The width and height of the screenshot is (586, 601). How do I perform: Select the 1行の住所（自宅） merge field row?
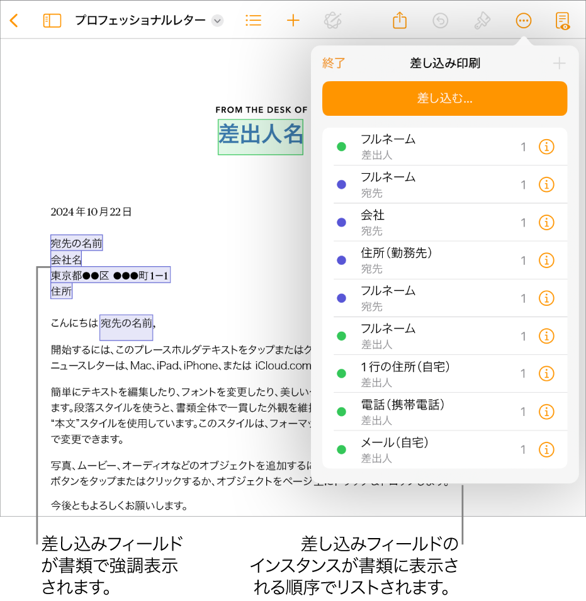click(x=444, y=374)
